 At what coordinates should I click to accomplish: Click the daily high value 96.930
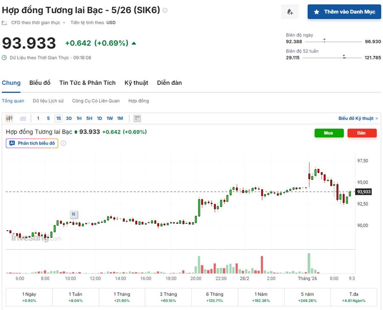click(x=373, y=42)
